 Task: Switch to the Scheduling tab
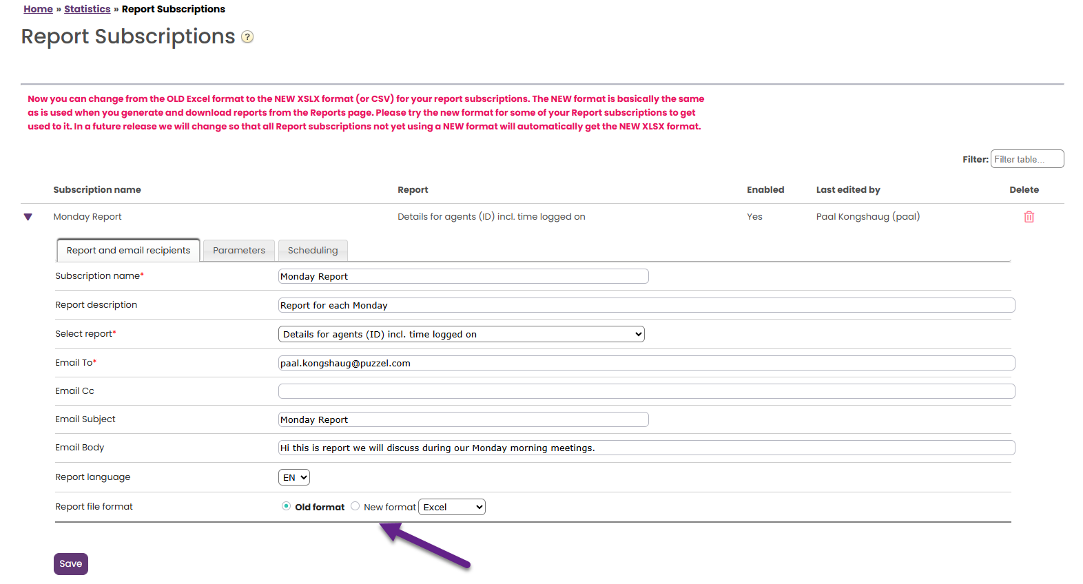click(313, 251)
